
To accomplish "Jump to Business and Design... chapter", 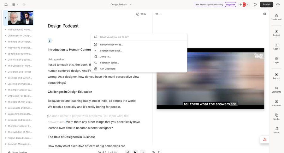I will 20,120.
